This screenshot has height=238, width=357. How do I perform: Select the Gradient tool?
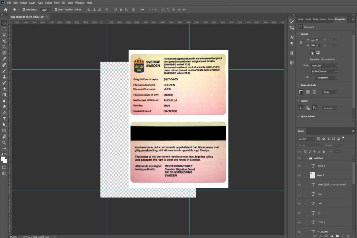click(x=4, y=95)
